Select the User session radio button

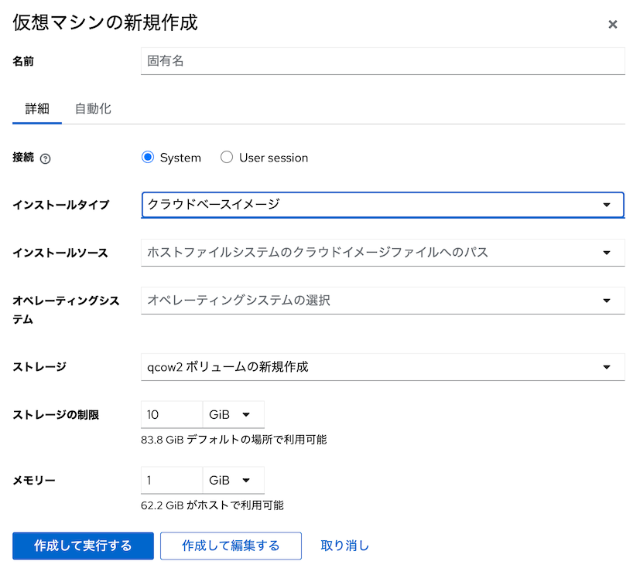click(x=227, y=158)
